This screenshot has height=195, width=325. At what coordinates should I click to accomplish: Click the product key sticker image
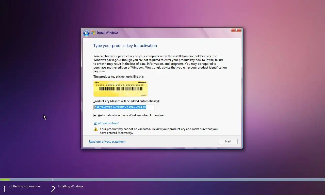point(121,89)
